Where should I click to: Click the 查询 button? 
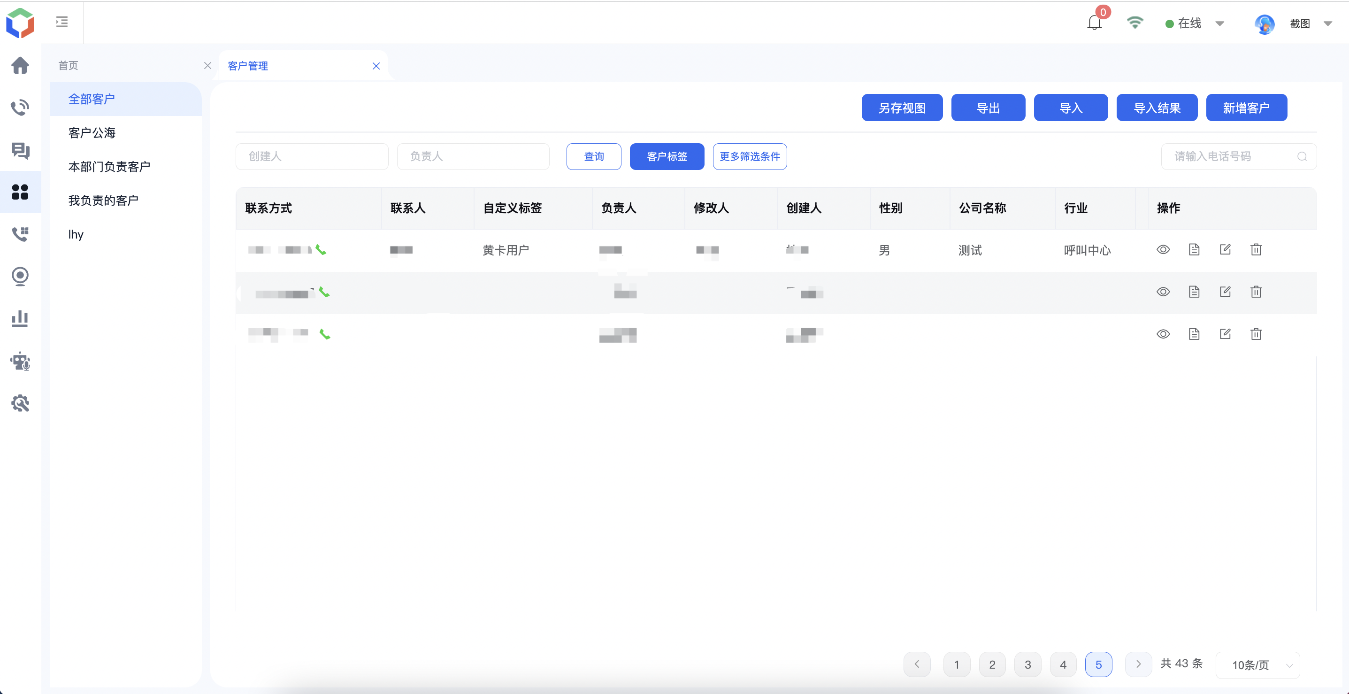594,157
